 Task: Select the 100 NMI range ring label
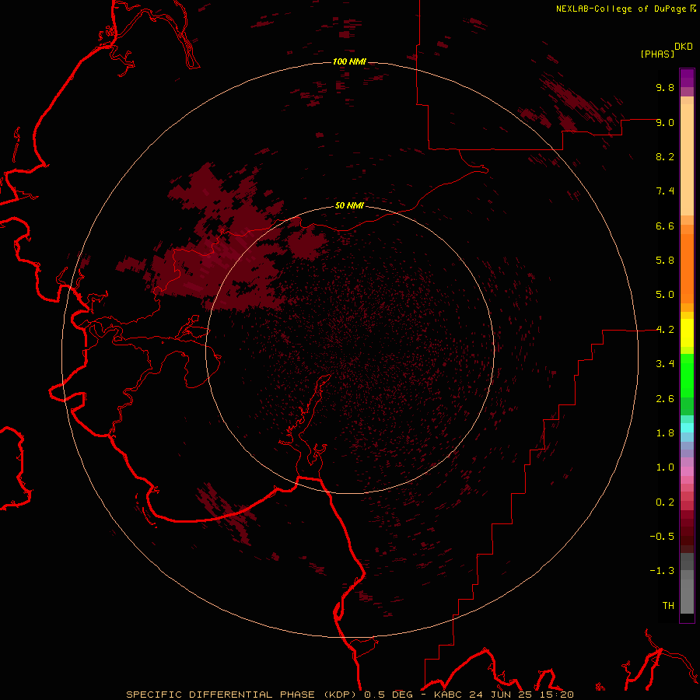(x=349, y=61)
